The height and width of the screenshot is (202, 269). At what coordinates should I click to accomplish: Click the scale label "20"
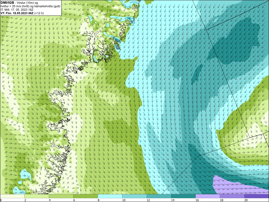point(246,200)
